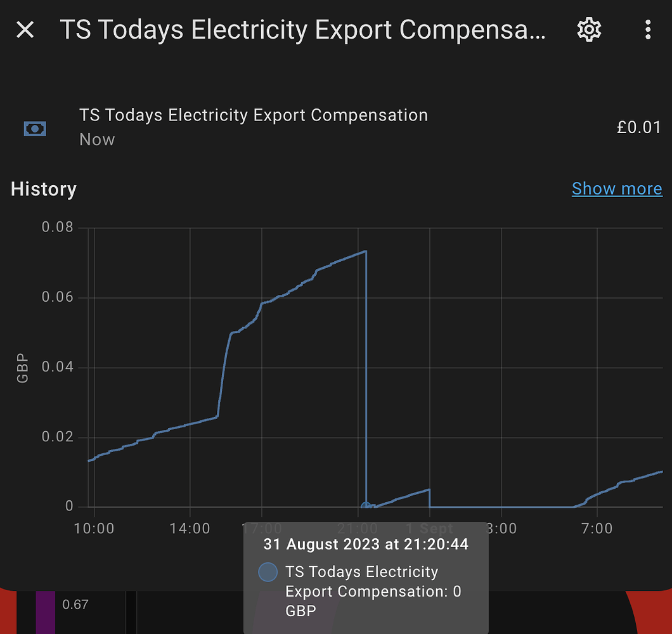Click the Now last-updated label
The image size is (672, 634).
click(97, 139)
